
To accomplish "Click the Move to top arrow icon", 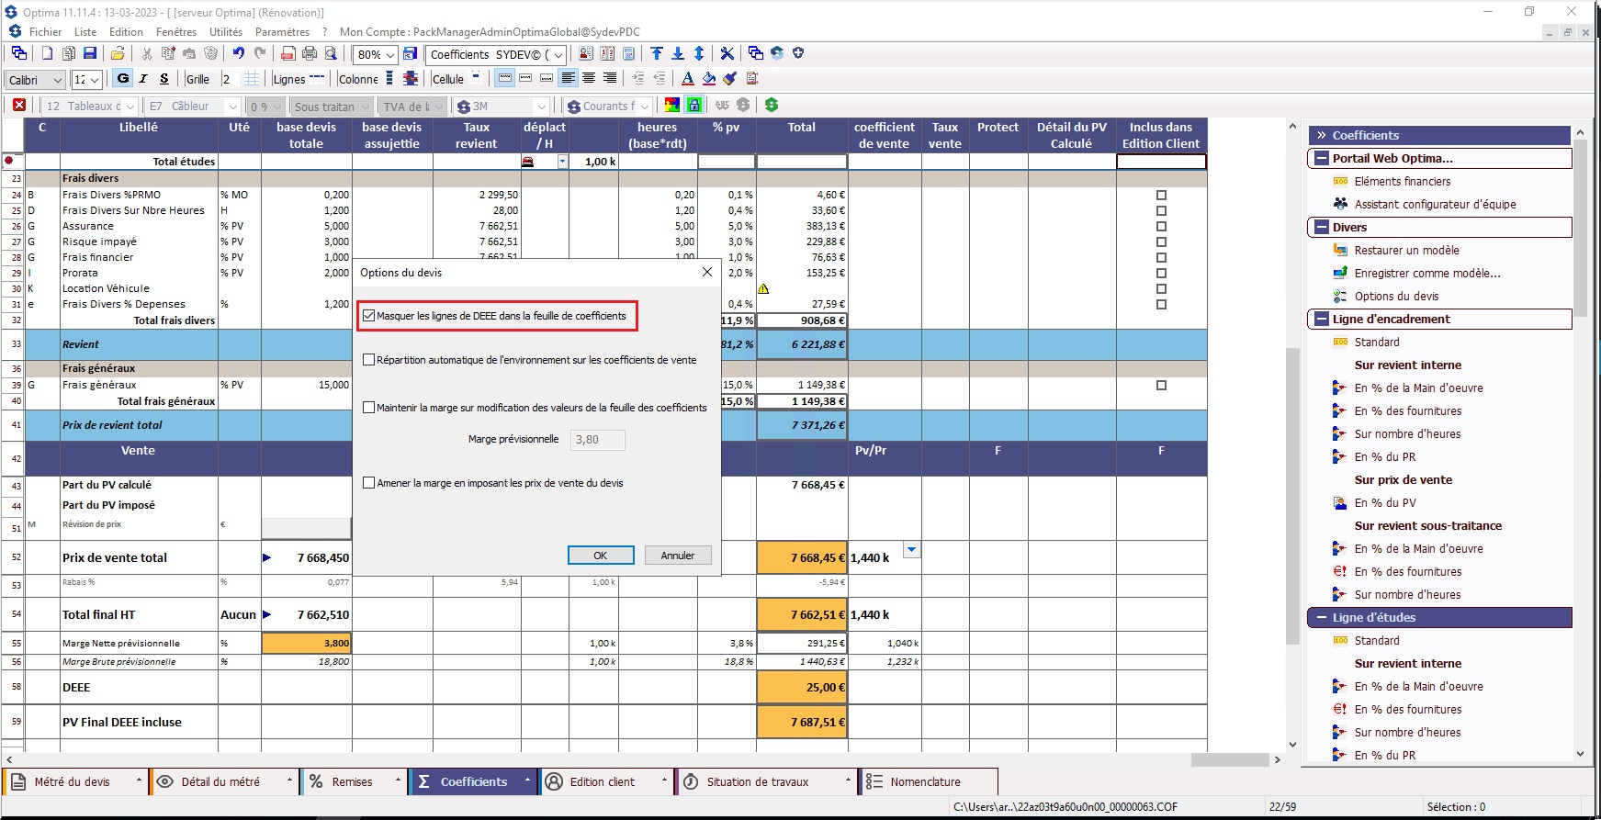I will coord(657,53).
